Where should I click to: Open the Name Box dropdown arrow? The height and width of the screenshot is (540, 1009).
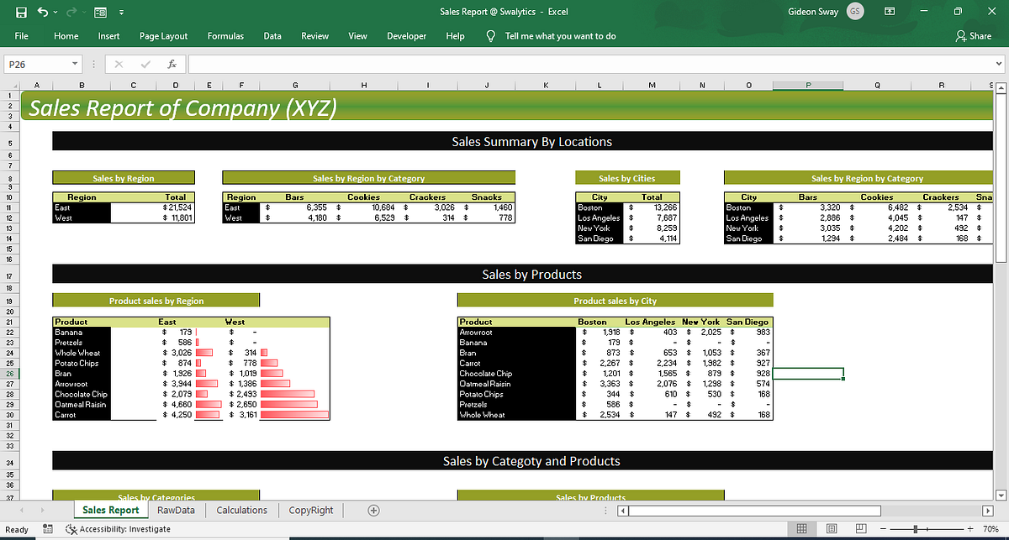click(77, 63)
